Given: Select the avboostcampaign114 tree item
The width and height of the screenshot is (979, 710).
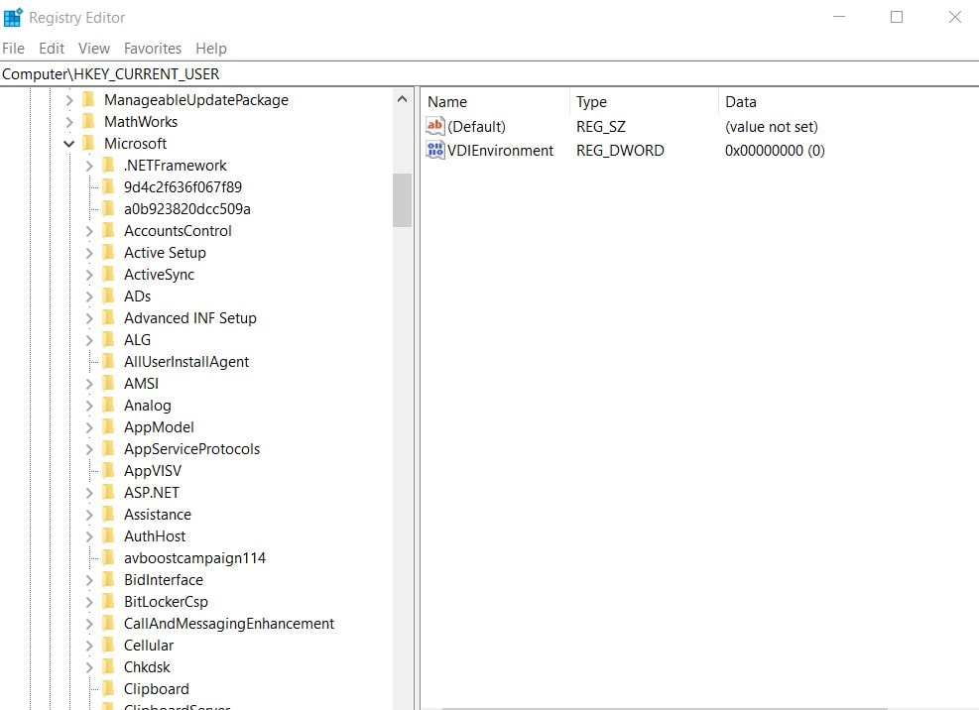Looking at the screenshot, I should coord(194,557).
